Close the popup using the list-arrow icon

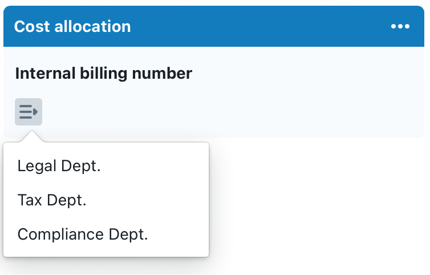click(28, 112)
